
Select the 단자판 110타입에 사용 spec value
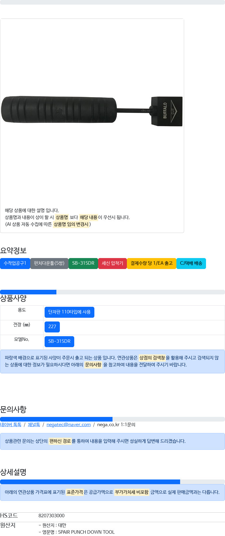point(69,312)
